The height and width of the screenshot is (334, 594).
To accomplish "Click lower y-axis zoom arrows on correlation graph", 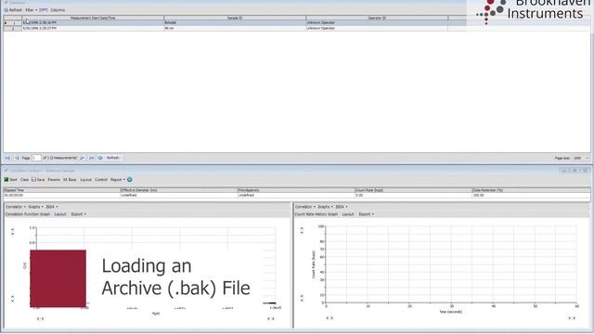I will [12, 299].
